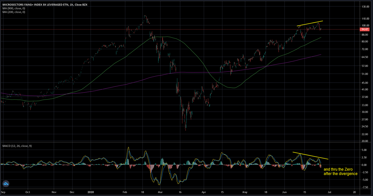This screenshot has height=196, width=373.
Task: Click the Jun date on time axis
Action: [x=284, y=192]
